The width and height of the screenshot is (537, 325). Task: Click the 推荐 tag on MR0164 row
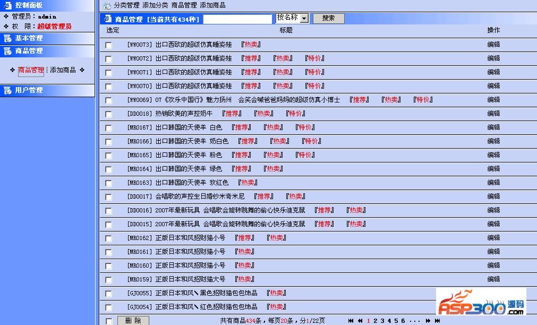241,168
